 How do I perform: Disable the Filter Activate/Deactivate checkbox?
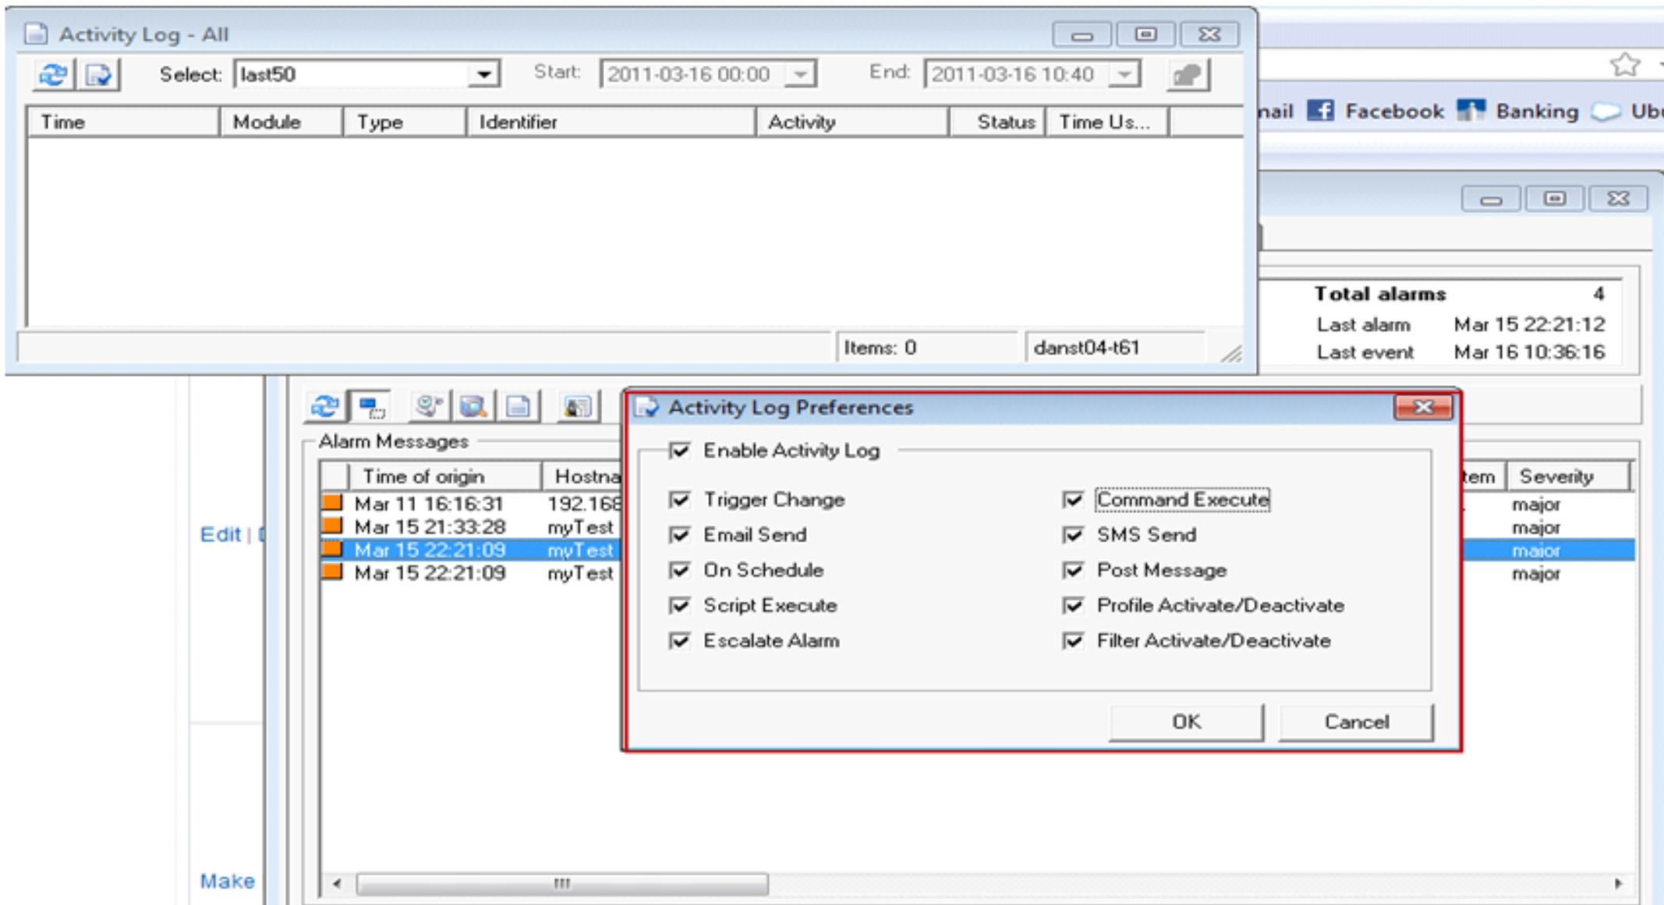[x=1074, y=641]
